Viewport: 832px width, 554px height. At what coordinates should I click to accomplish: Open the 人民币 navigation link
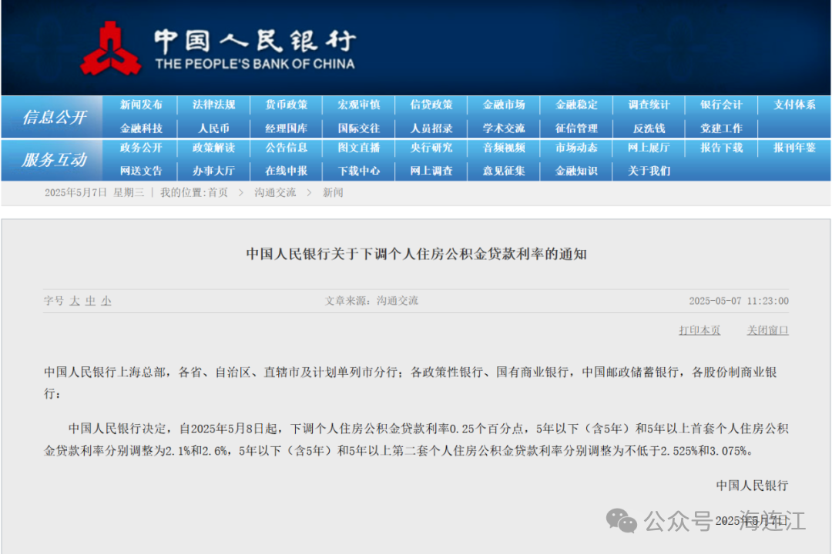tap(213, 128)
